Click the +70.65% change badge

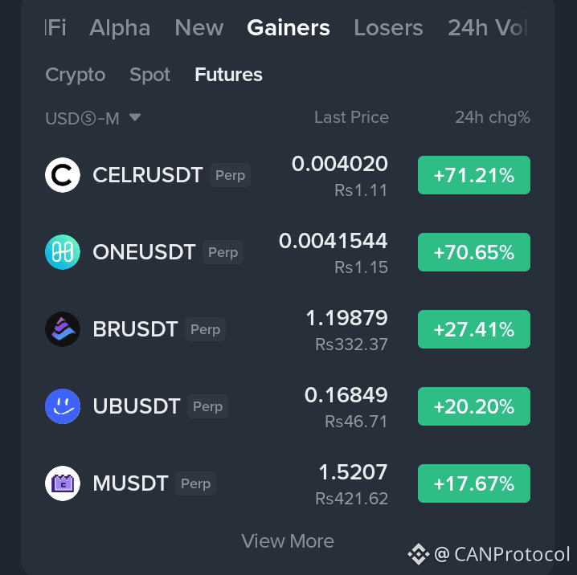click(474, 252)
